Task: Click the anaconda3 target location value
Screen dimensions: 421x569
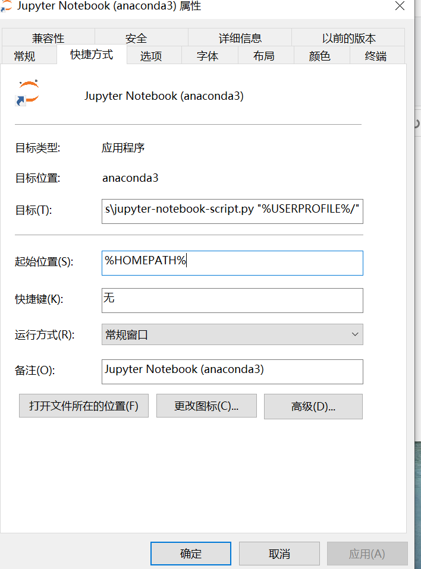Action: pos(130,178)
